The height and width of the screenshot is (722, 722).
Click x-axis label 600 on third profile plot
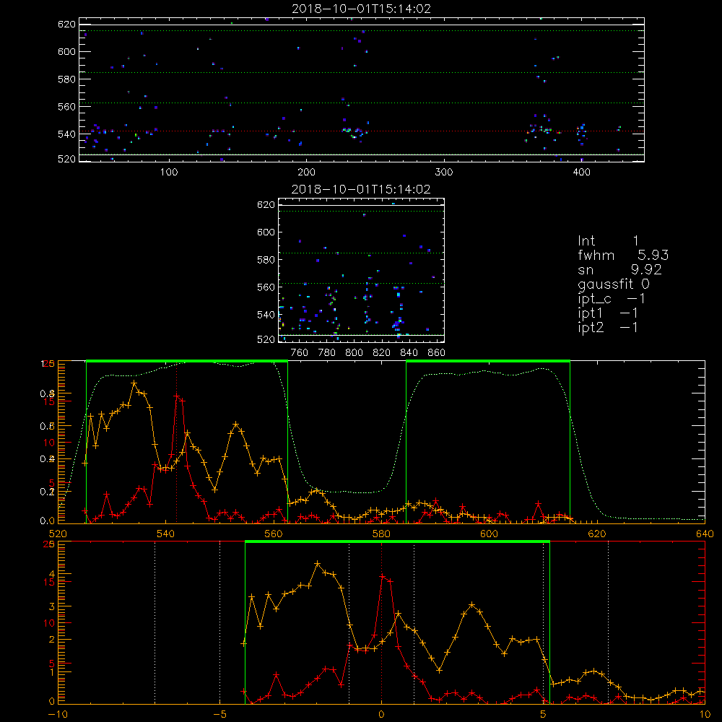(x=489, y=534)
